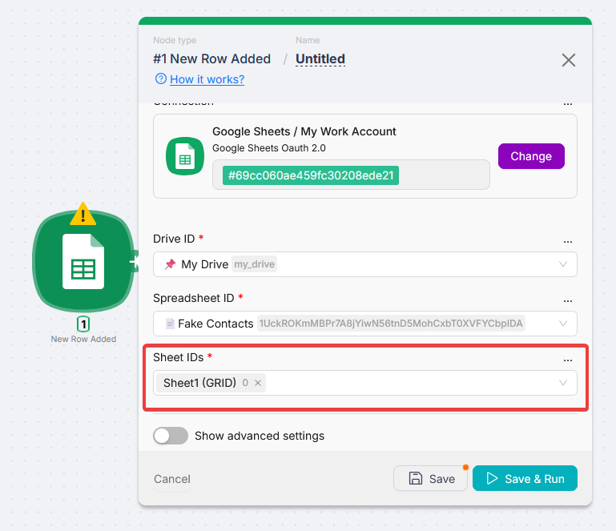Viewport: 616px width, 531px height.
Task: Click the Change connection button
Action: click(x=531, y=156)
